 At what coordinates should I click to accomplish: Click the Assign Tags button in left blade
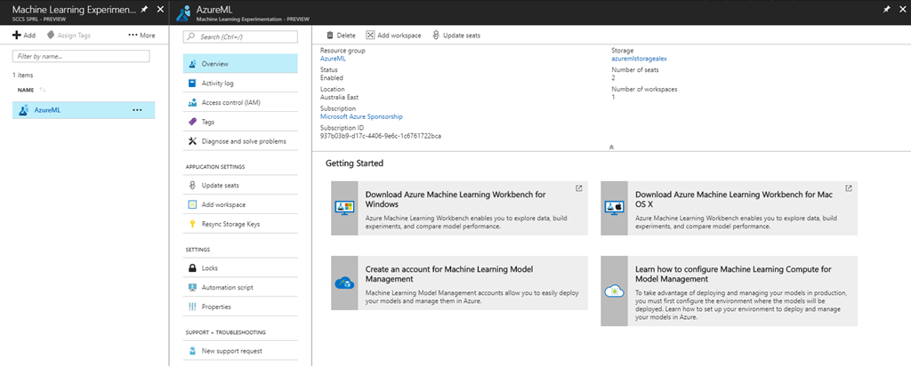pyautogui.click(x=69, y=36)
